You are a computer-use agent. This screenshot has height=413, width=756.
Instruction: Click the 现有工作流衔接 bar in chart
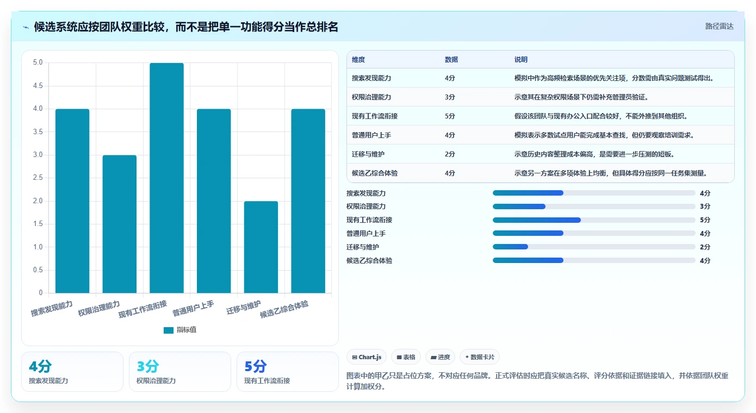(166, 178)
